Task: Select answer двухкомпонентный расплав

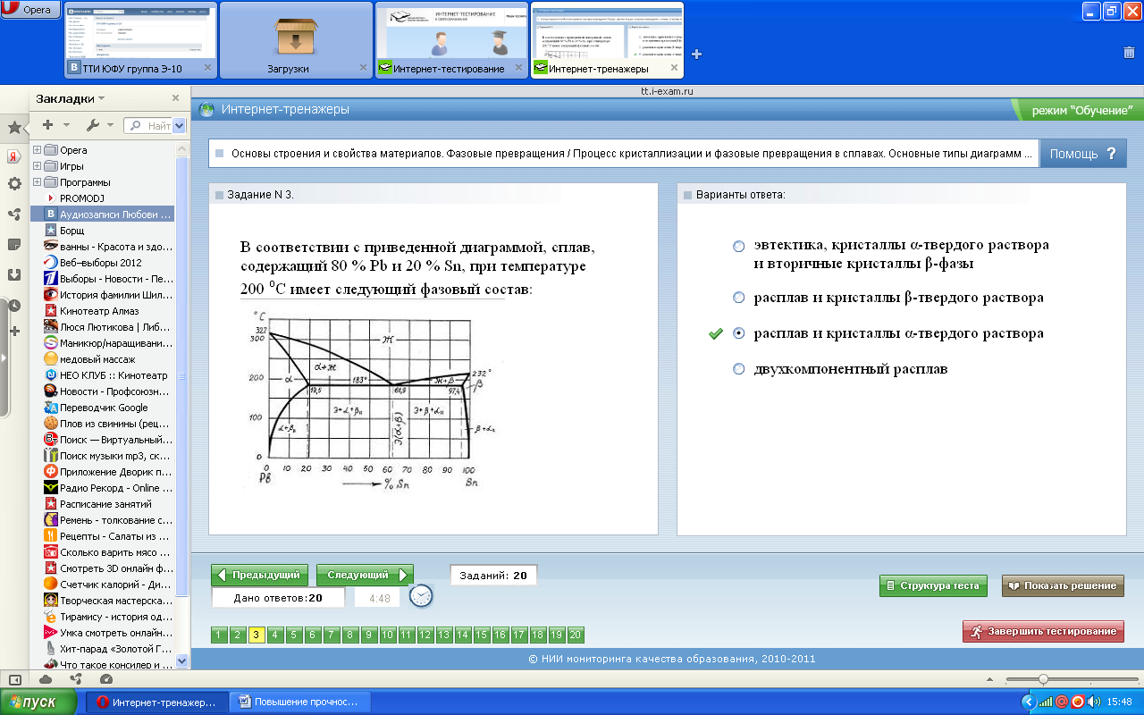Action: [738, 369]
